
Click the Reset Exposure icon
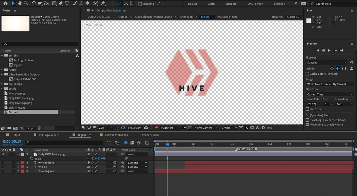[x=264, y=128]
